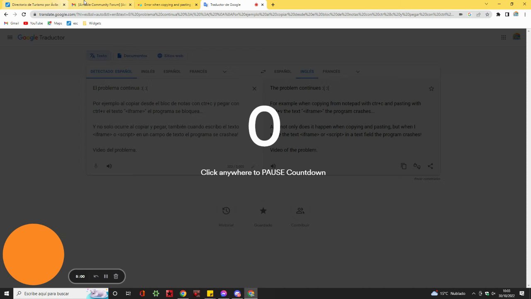Open the Maps bookmark
This screenshot has height=299, width=531.
point(55,23)
